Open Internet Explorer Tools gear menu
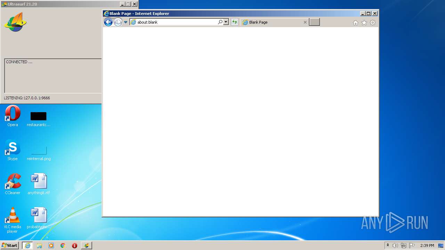Viewport: 445px width, 250px height. [373, 23]
